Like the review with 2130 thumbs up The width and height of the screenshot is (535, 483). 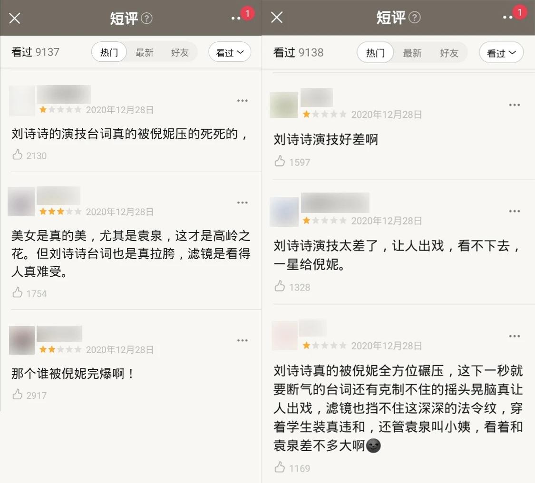point(18,155)
